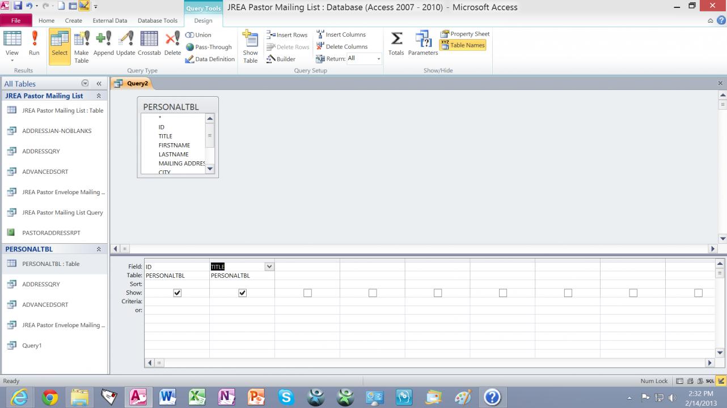Open Microsoft Word from the taskbar
The height and width of the screenshot is (408, 727).
(x=168, y=397)
